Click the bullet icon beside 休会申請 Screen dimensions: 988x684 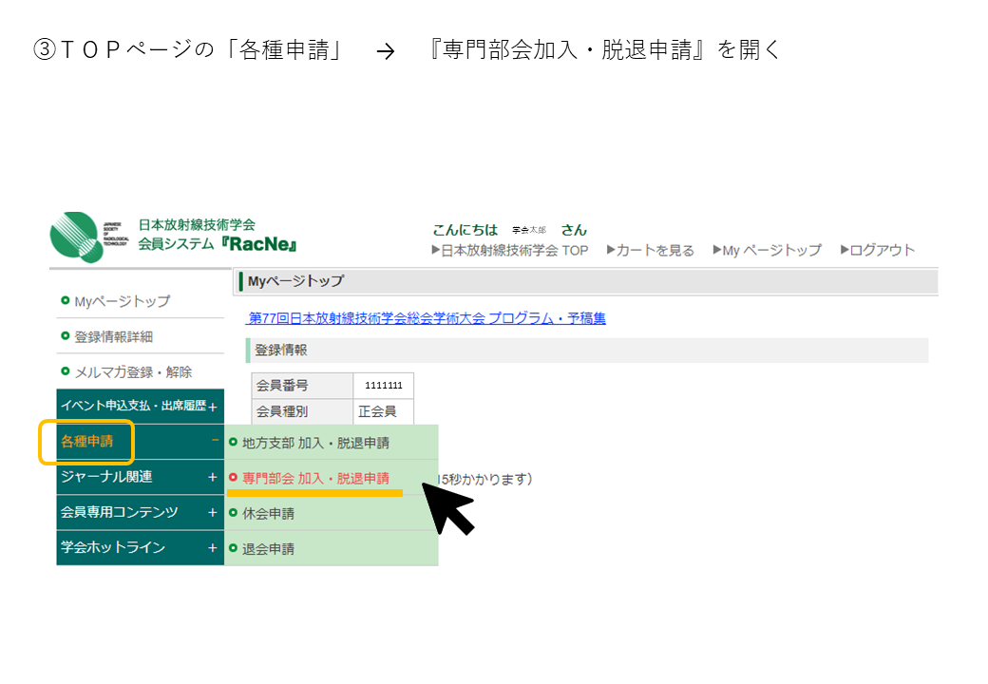pos(233,513)
